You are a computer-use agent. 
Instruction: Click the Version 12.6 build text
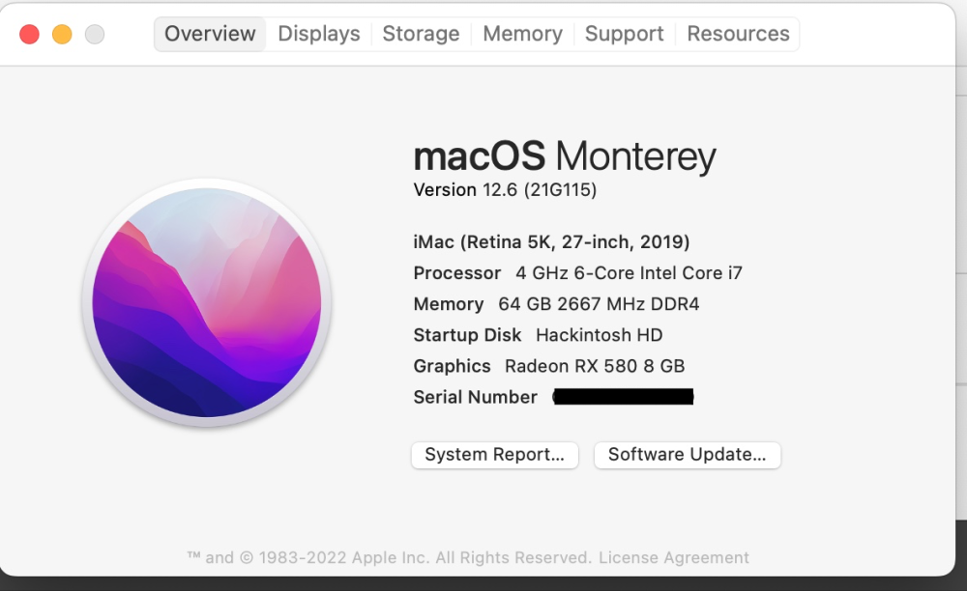click(505, 190)
